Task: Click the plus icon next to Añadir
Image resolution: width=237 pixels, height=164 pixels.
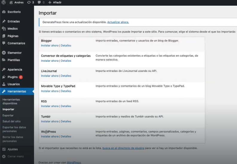Action: tap(50, 2)
